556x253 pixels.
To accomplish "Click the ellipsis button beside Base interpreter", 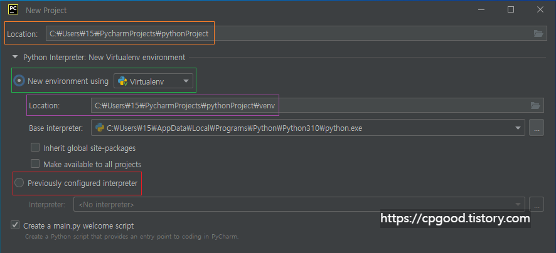I will point(537,128).
